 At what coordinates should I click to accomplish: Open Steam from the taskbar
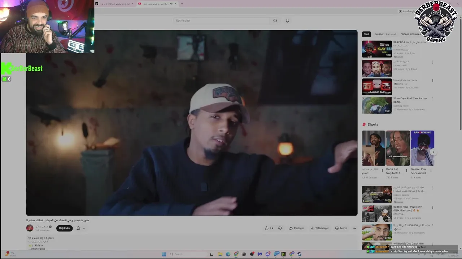click(299, 254)
